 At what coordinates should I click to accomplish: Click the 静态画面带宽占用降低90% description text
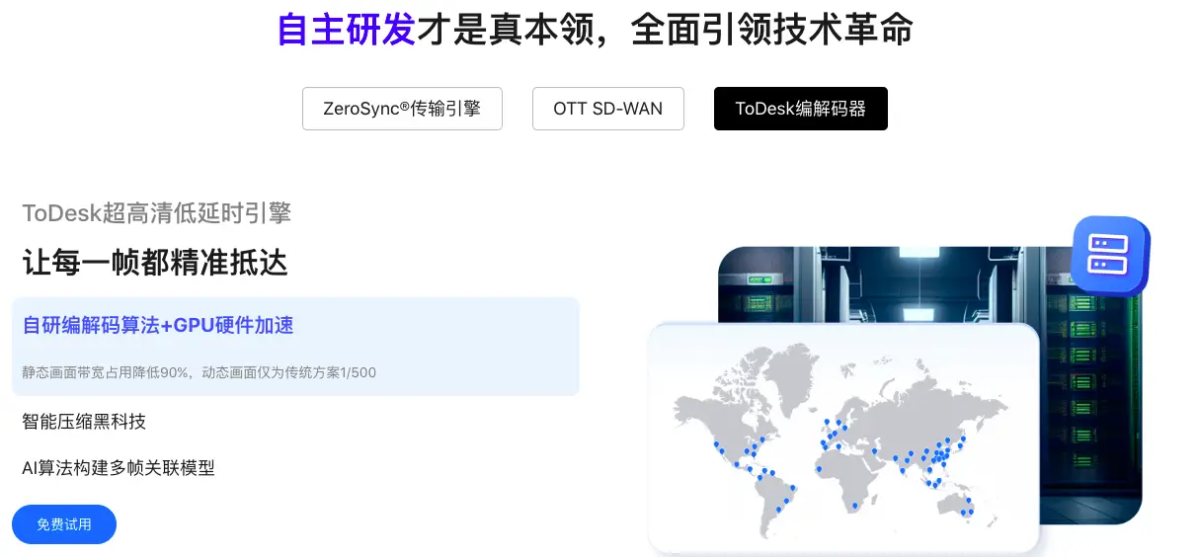199,372
